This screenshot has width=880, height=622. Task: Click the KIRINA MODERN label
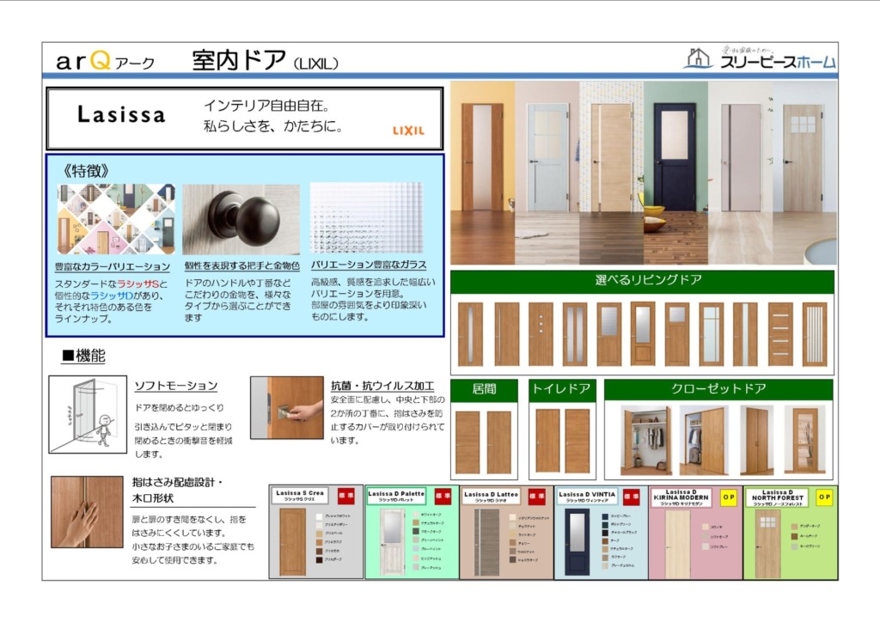(x=681, y=497)
